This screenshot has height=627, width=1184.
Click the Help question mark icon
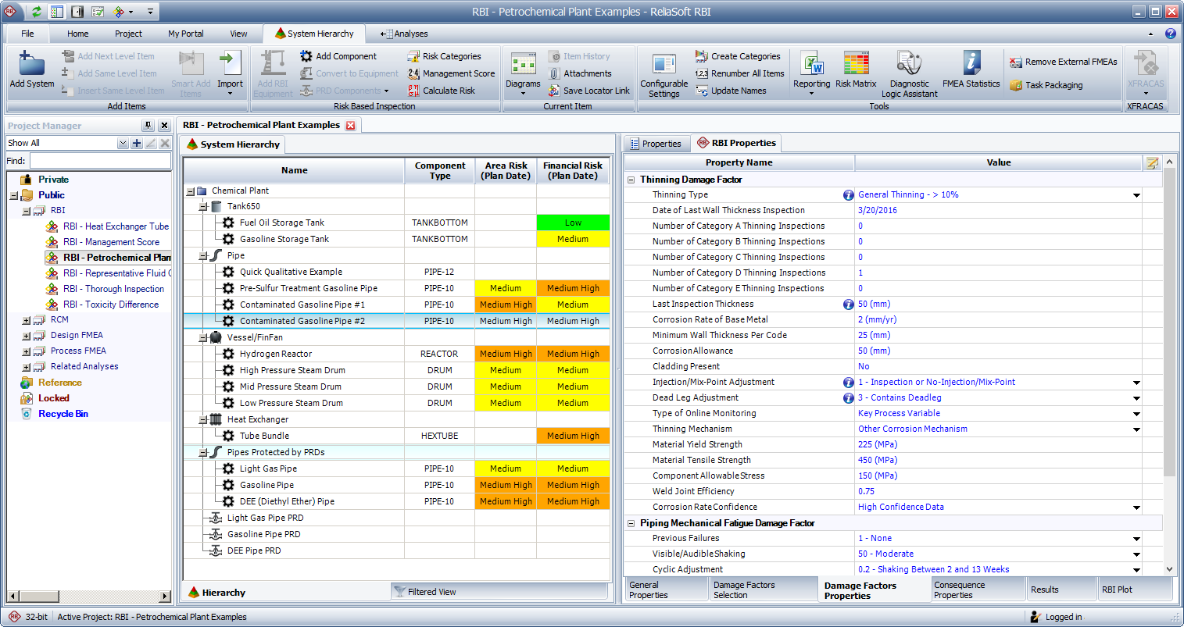[1170, 34]
